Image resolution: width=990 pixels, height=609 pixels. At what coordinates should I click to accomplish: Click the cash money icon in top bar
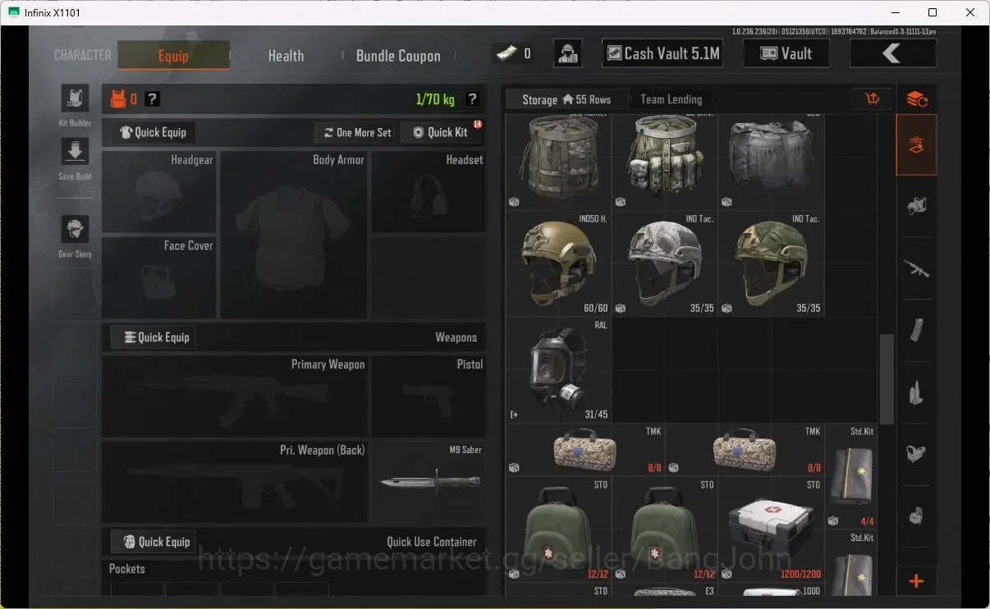(506, 53)
